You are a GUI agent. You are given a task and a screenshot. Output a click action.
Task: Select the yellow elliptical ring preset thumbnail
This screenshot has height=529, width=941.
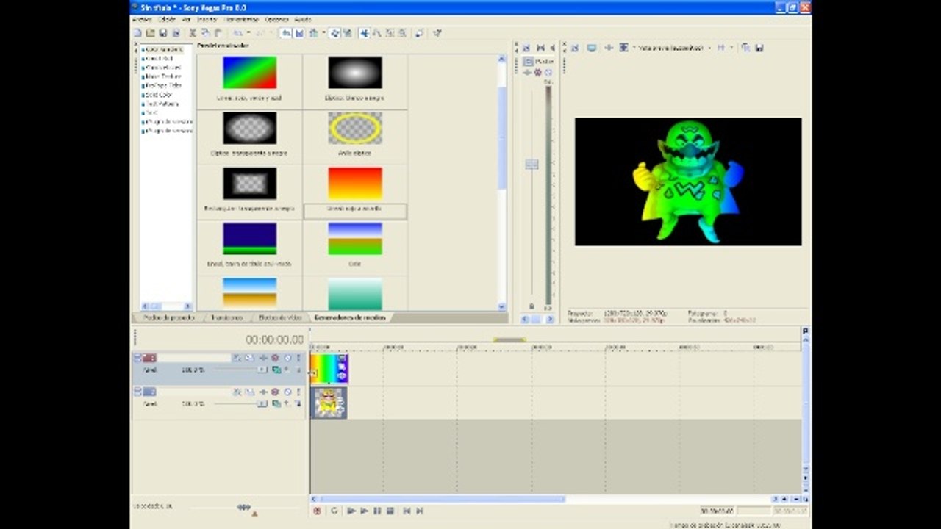[x=355, y=128]
